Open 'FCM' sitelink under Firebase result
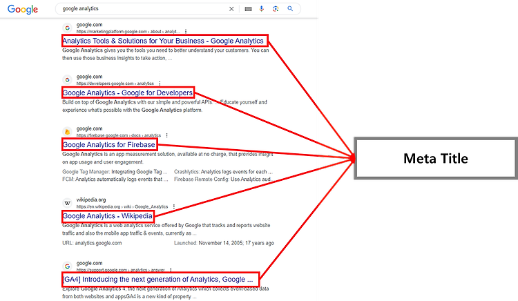 [x=68, y=179]
